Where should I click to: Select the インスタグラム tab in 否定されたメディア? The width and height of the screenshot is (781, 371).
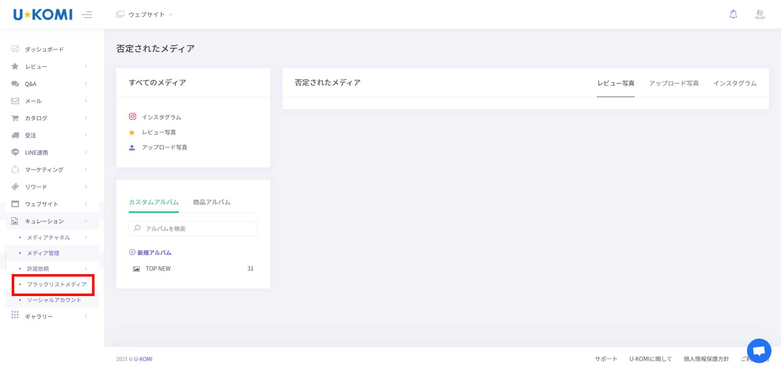735,83
